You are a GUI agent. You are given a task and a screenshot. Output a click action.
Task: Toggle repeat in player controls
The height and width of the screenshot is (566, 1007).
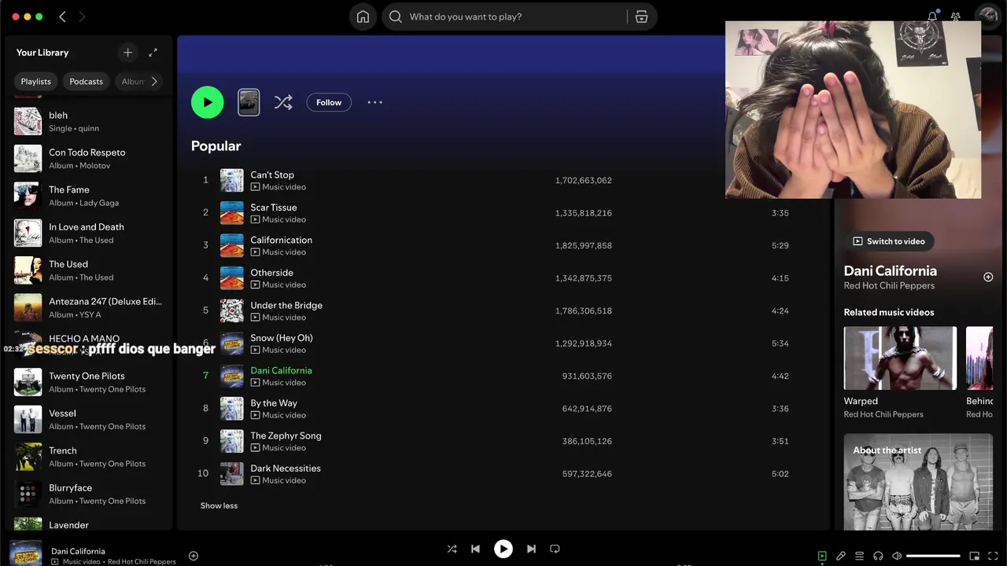[x=555, y=549]
